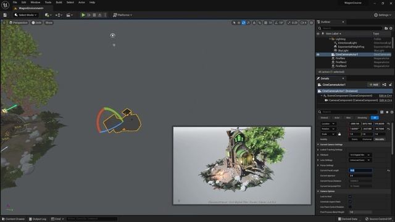The height and width of the screenshot is (222, 395).
Task: Click viewport layout maximize icon
Action: [x=311, y=23]
